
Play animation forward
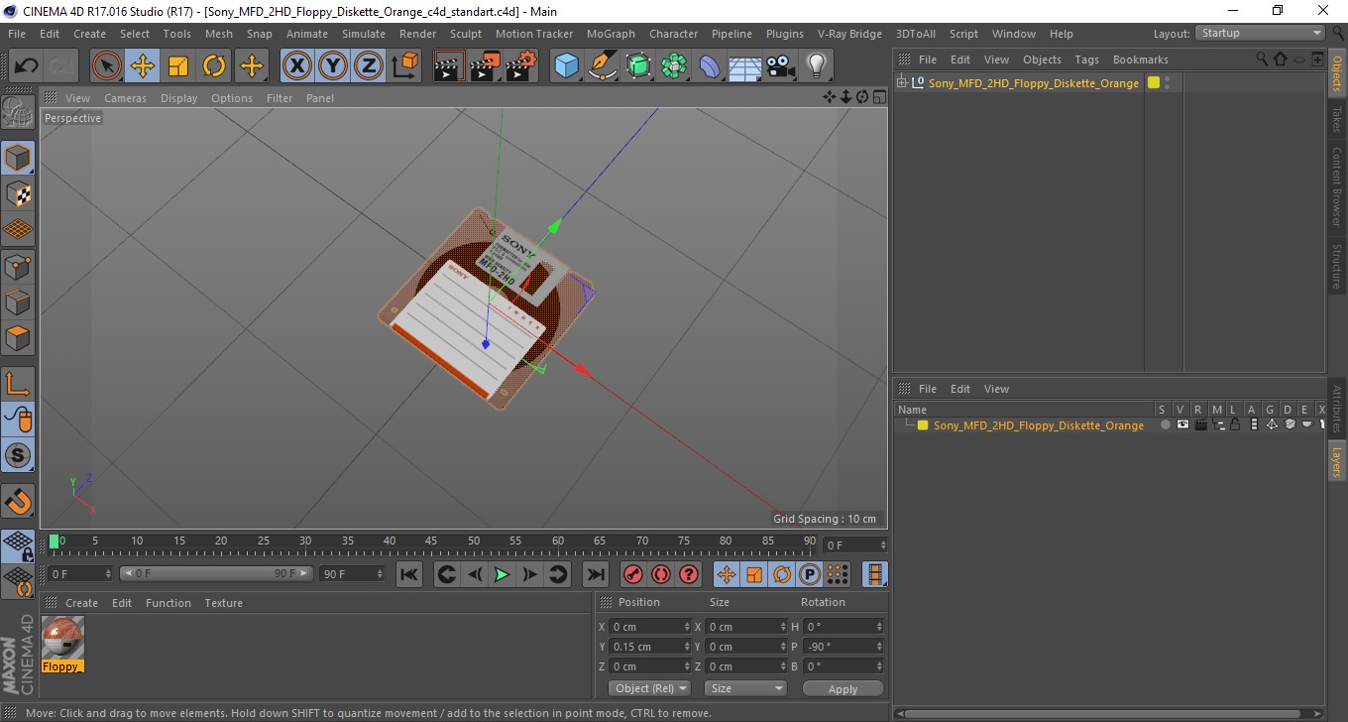point(503,574)
